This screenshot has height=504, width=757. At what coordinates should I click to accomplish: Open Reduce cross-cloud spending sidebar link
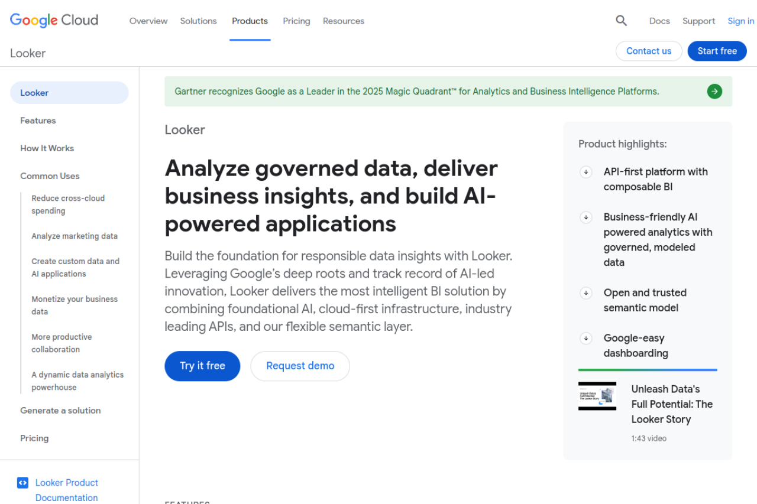[x=68, y=204]
